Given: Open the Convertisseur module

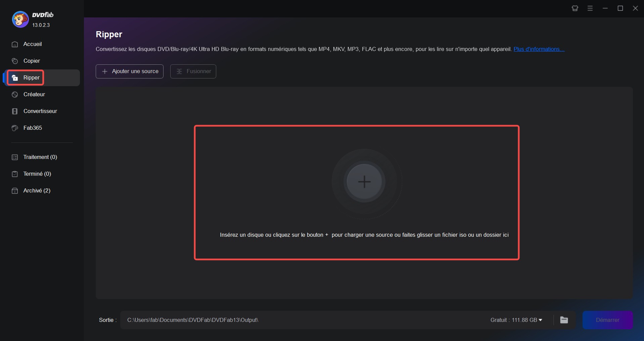Looking at the screenshot, I should [x=40, y=111].
